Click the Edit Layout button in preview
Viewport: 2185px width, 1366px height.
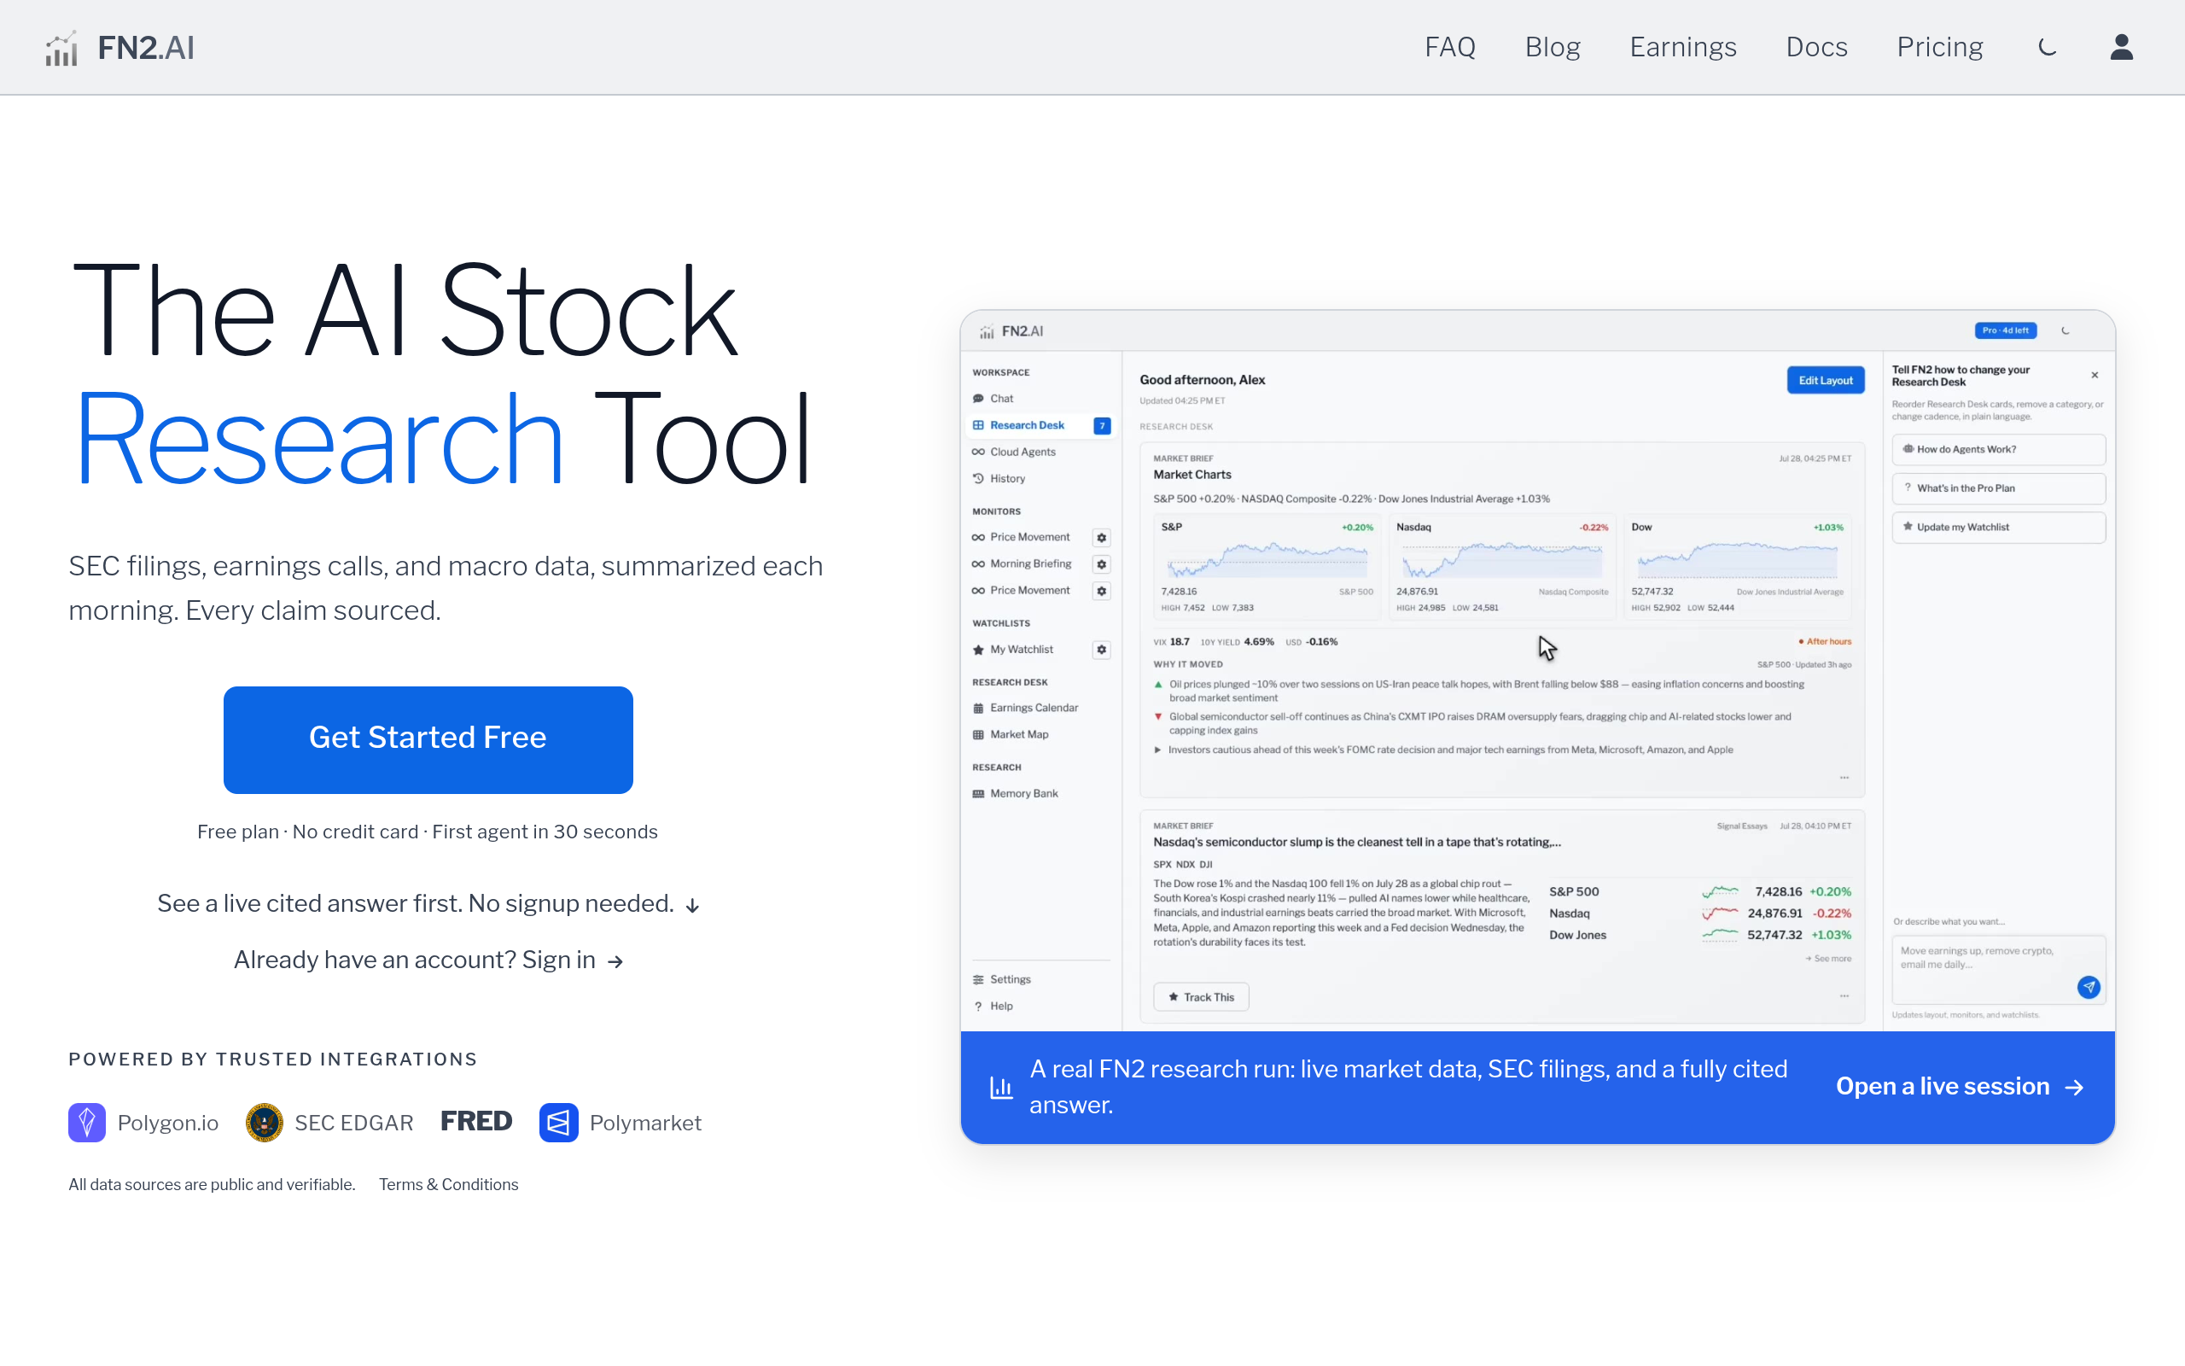(1825, 381)
